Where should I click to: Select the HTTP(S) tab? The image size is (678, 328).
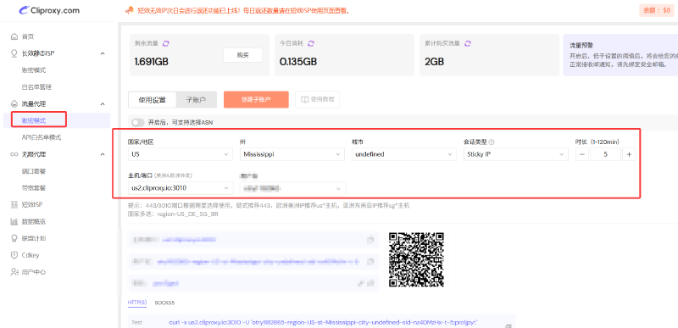(x=137, y=303)
